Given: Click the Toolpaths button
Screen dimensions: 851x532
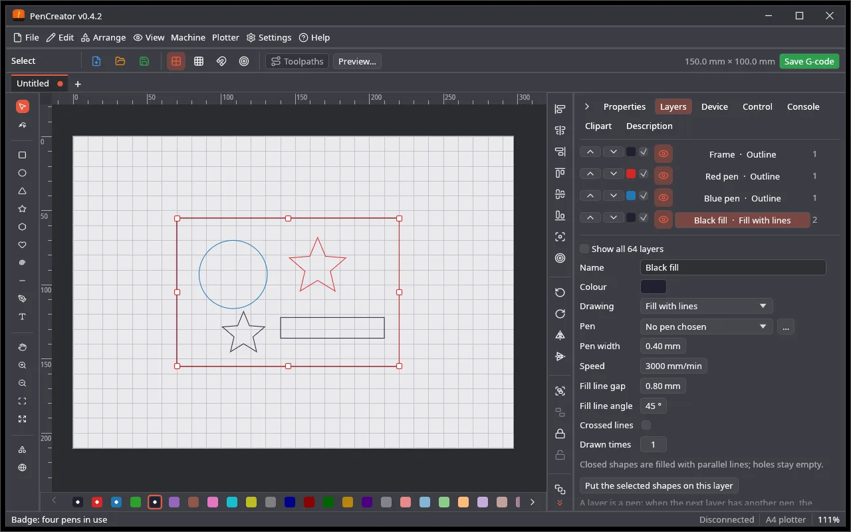Looking at the screenshot, I should [297, 61].
